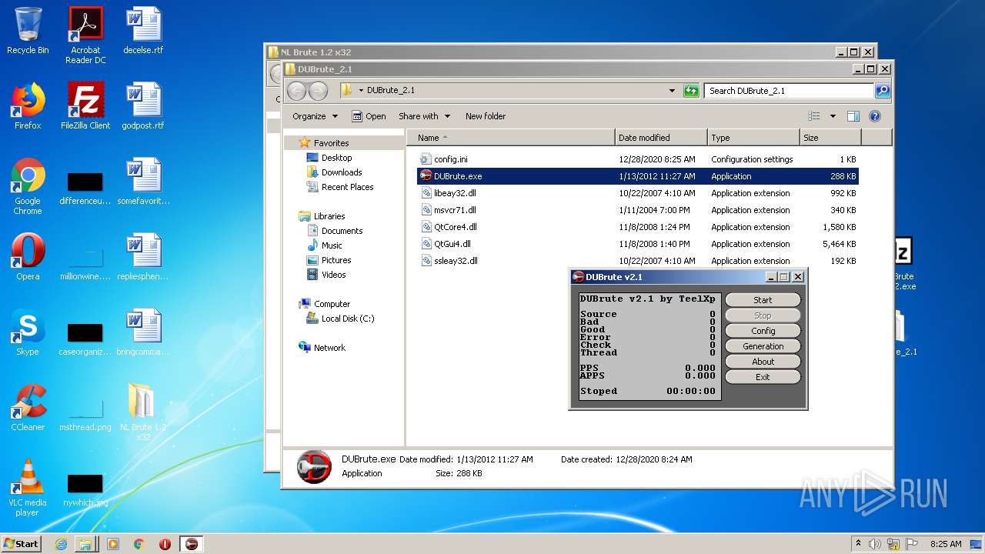Click Open in Explorer toolbar
Image resolution: width=985 pixels, height=554 pixels.
coord(369,116)
